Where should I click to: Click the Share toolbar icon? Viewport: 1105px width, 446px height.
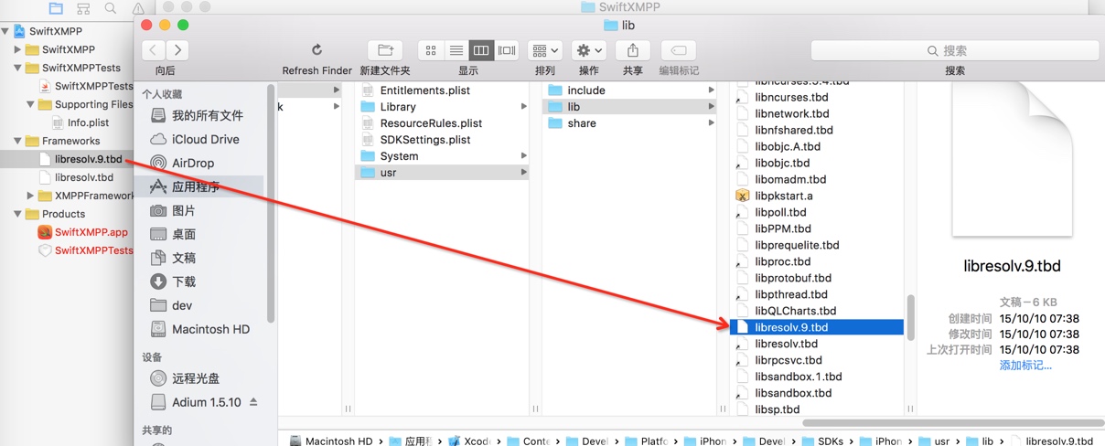632,50
